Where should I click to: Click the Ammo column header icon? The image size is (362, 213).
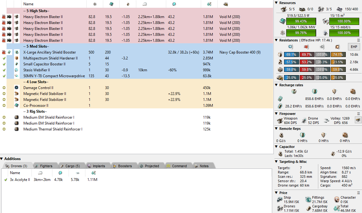[225, 4]
